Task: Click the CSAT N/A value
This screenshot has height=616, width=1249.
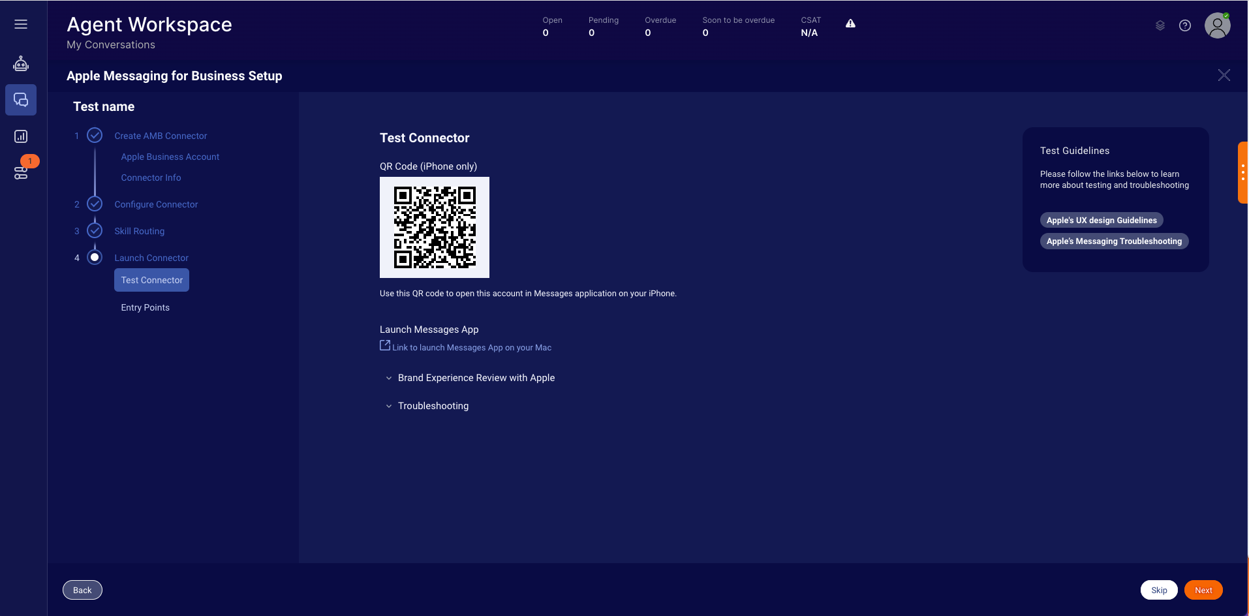Action: coord(809,33)
